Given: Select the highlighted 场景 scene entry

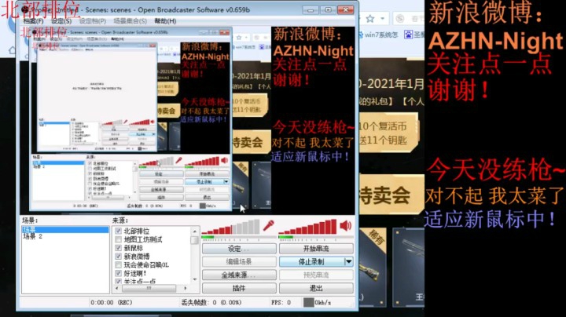Looking at the screenshot, I should pos(65,230).
